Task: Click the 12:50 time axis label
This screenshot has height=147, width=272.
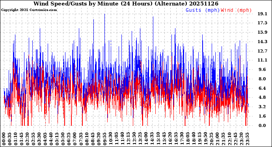Action: [x=134, y=139]
